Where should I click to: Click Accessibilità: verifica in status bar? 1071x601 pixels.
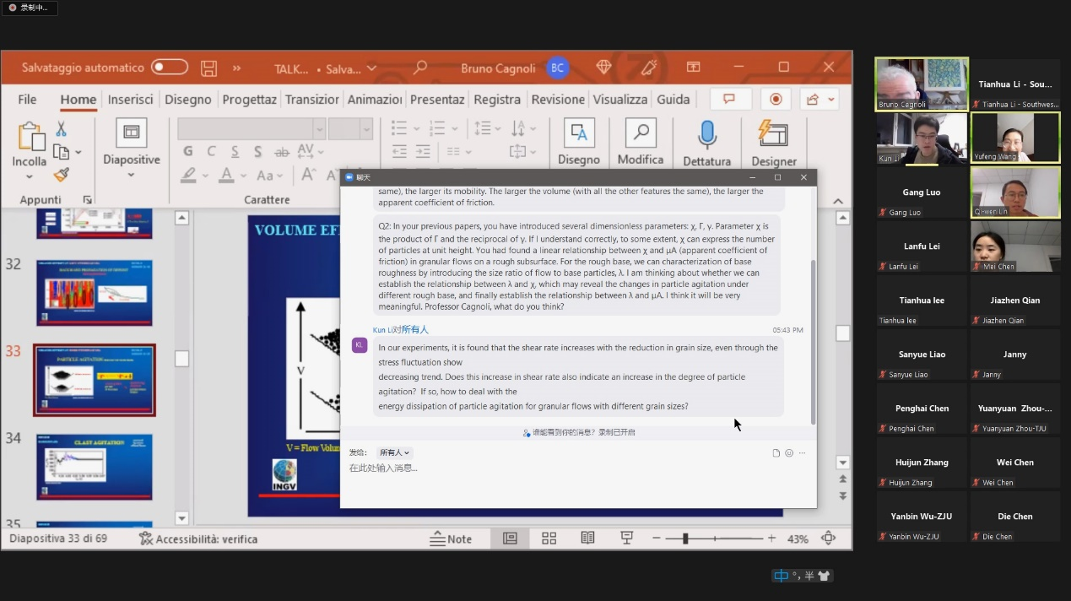tap(198, 539)
